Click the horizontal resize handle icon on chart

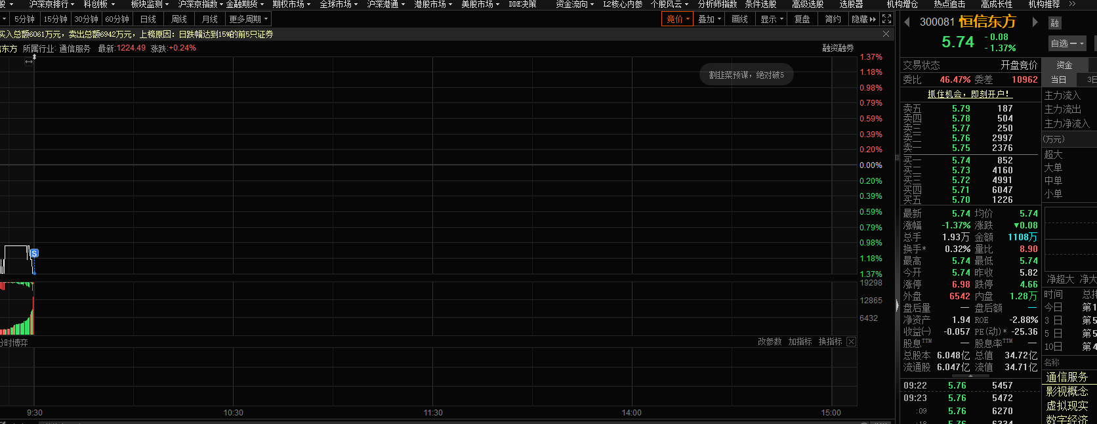click(28, 62)
